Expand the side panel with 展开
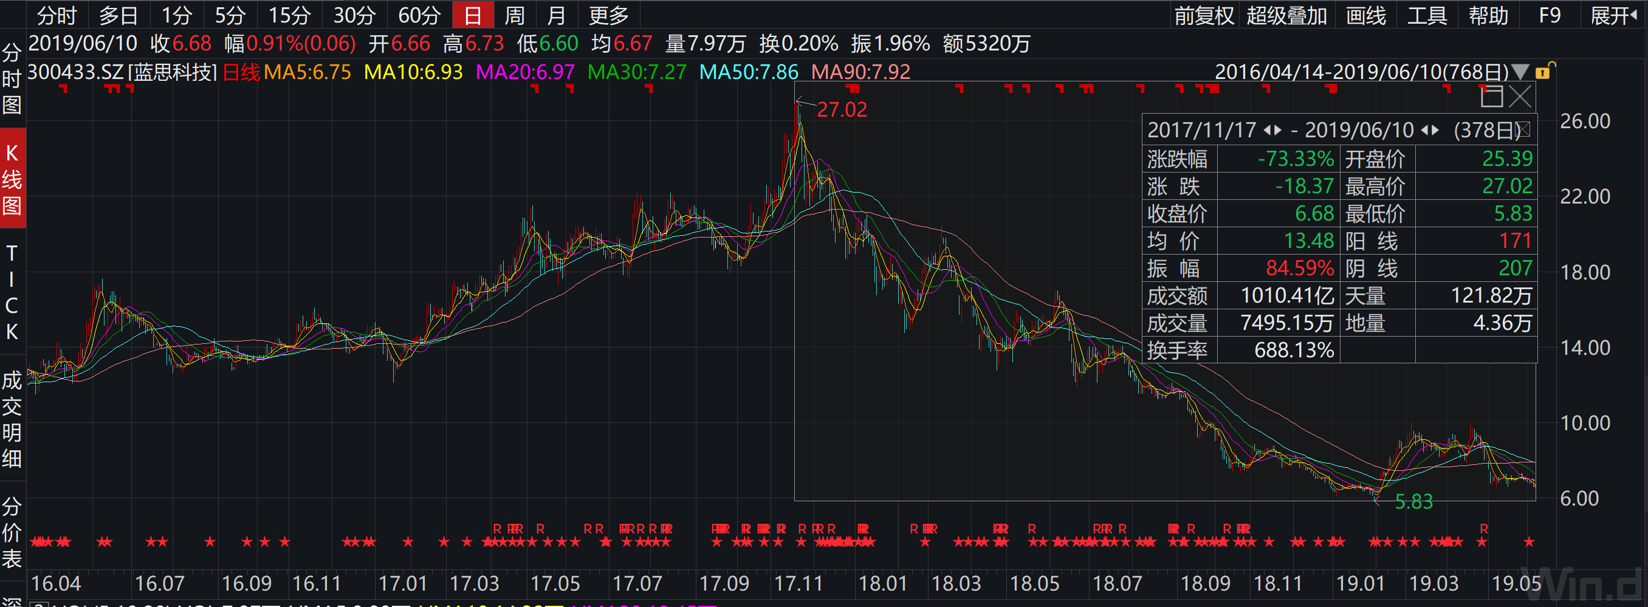The height and width of the screenshot is (607, 1648). pyautogui.click(x=1612, y=15)
